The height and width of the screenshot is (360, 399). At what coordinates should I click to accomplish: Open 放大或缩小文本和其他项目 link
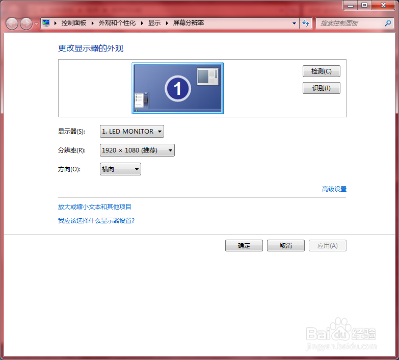(95, 207)
